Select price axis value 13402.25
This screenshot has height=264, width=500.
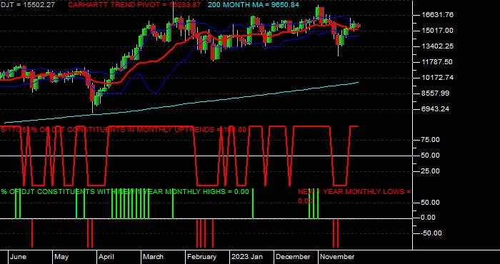pos(437,46)
